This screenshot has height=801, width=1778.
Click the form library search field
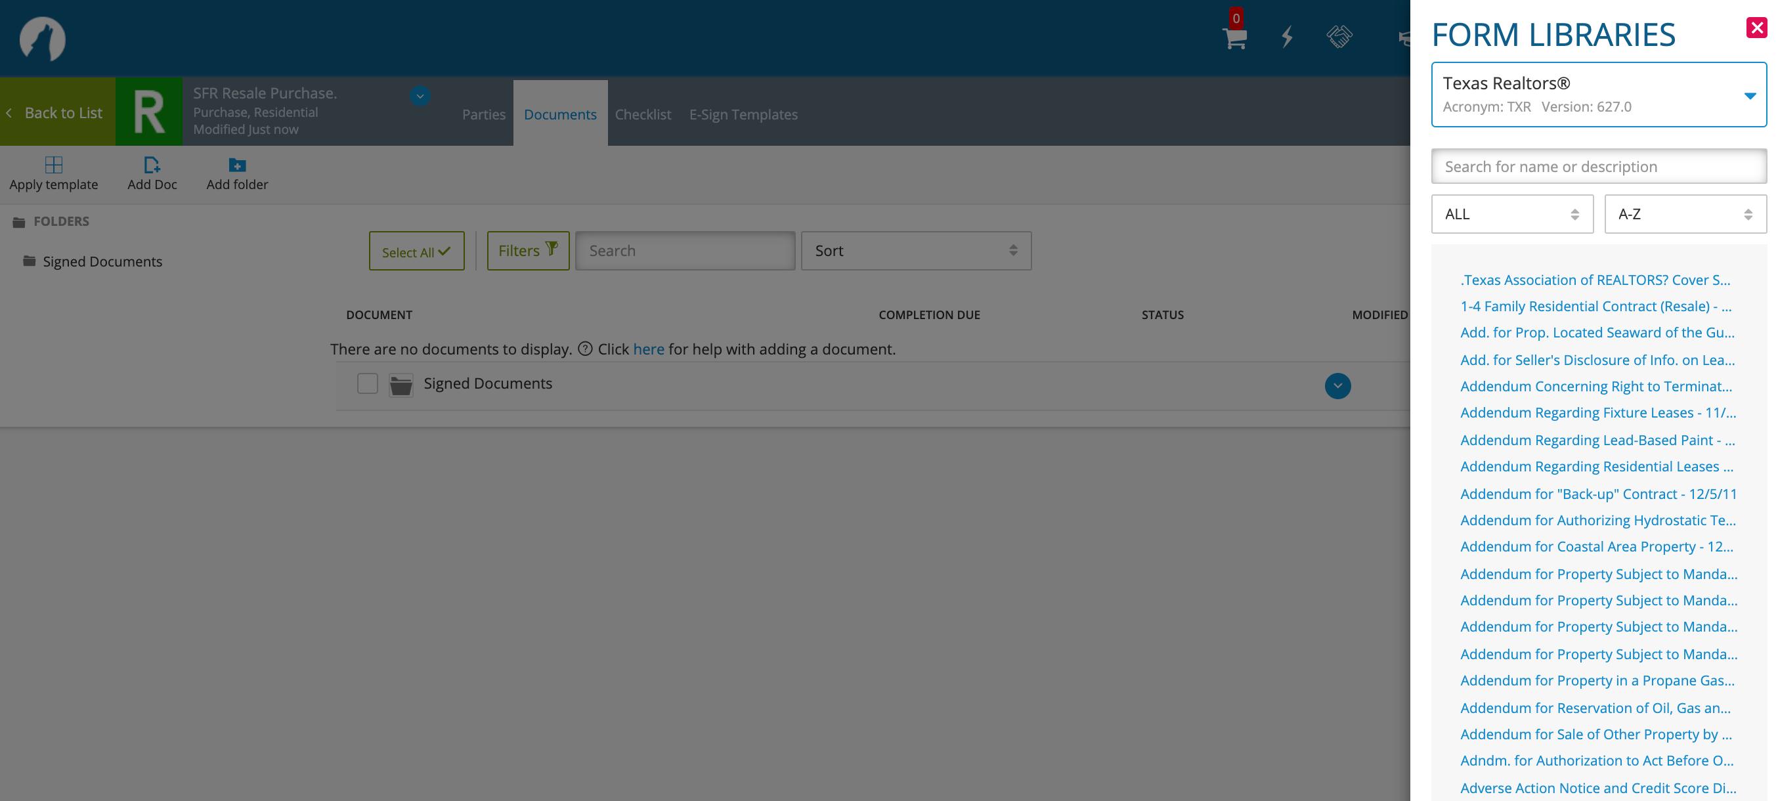point(1599,166)
